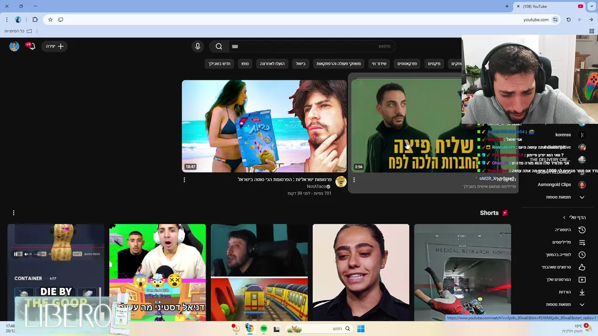Click the Chrome new tab plus button

(507, 7)
